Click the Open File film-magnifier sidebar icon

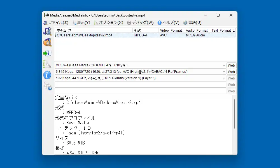(47, 31)
